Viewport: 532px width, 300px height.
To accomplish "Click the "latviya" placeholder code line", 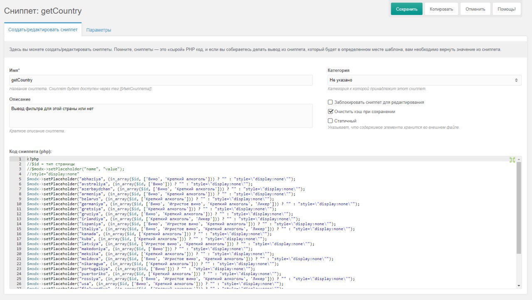I will point(170,244).
